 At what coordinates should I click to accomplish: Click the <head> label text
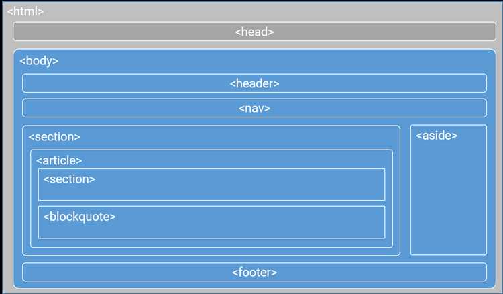pos(254,32)
